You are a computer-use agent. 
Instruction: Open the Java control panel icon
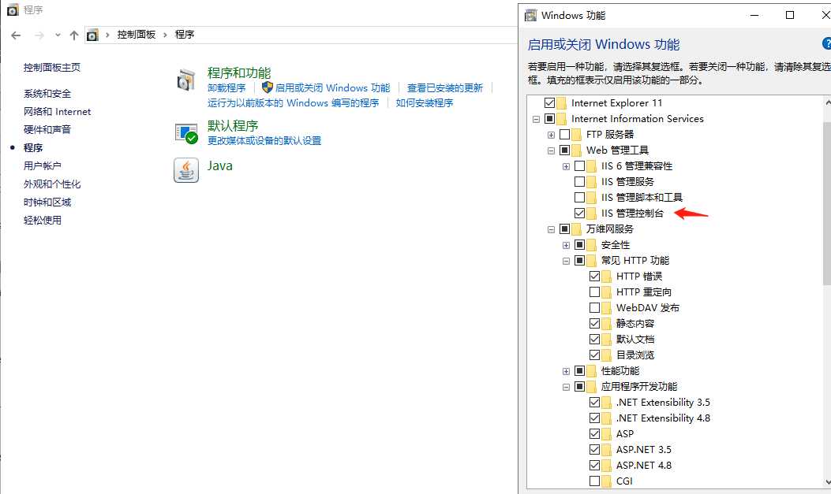(x=186, y=169)
